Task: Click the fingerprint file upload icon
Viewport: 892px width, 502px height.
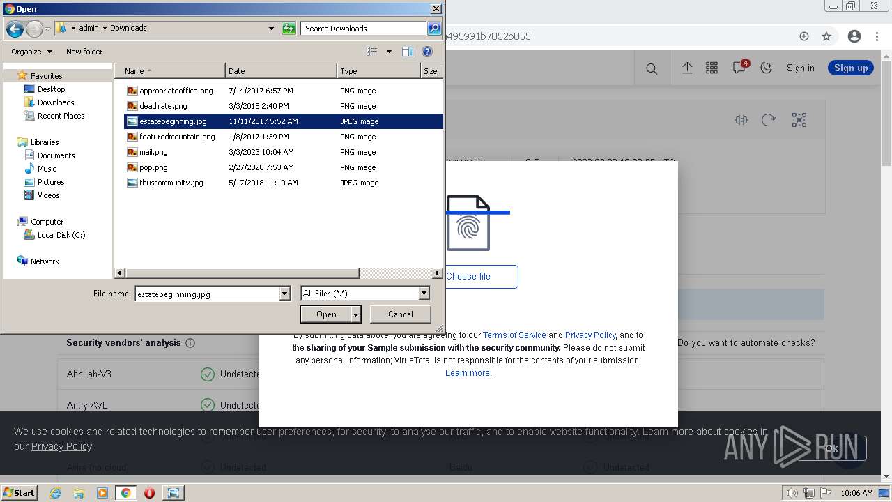Action: [x=468, y=223]
